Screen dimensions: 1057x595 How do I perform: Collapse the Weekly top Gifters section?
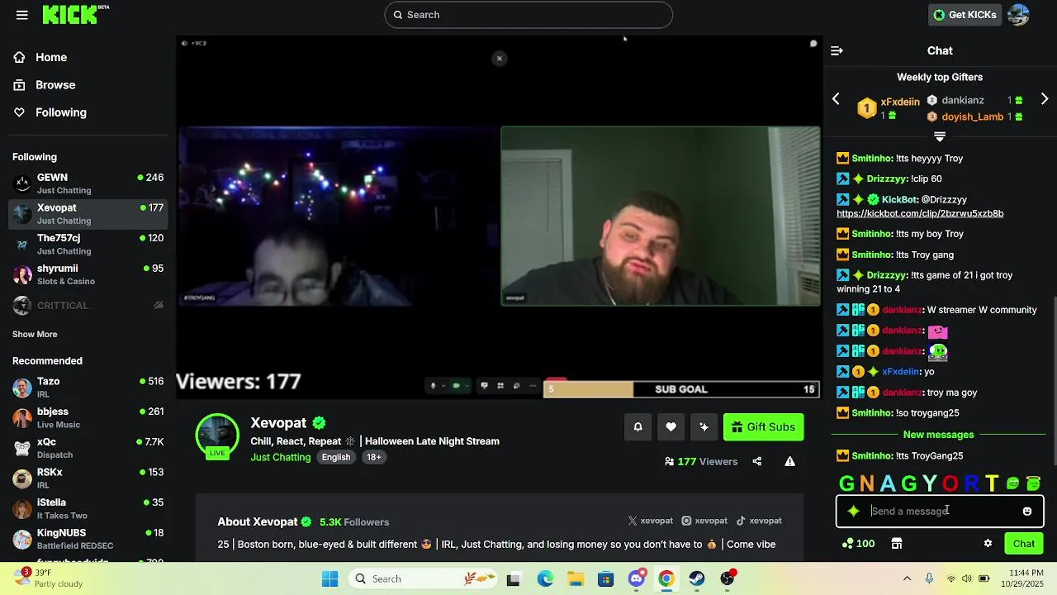point(940,136)
